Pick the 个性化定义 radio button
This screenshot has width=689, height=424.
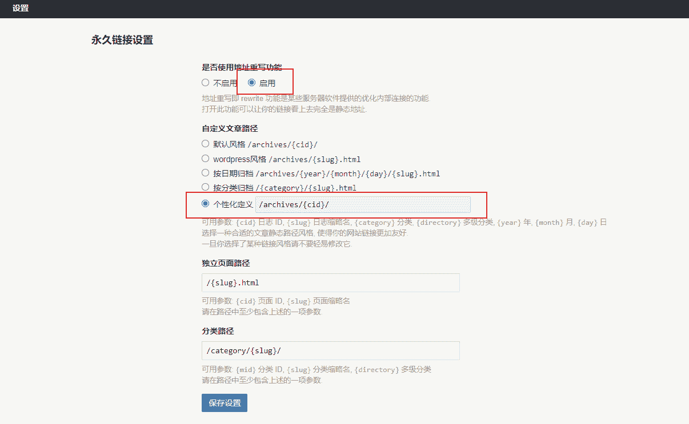pyautogui.click(x=206, y=204)
